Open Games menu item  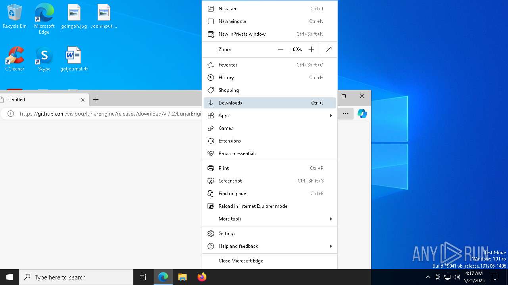[x=269, y=128]
